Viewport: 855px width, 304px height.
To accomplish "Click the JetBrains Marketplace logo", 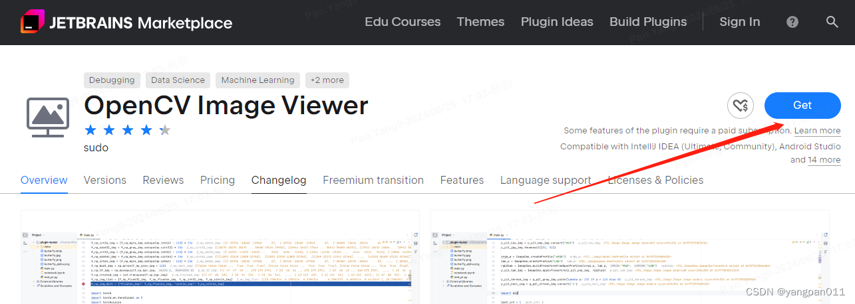I will click(x=126, y=23).
